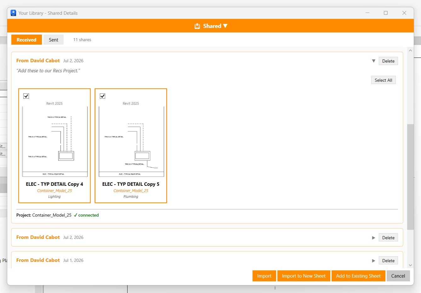
Task: Click the 'Lighting' category label
Action: pos(54,197)
